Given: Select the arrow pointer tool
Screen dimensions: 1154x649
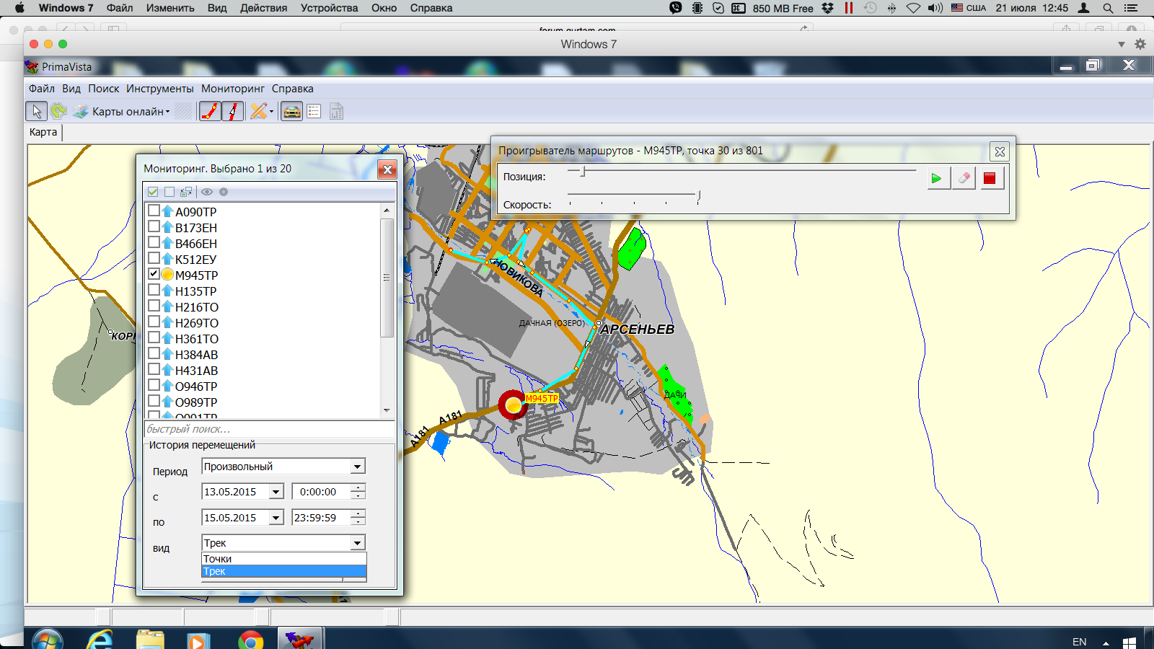Looking at the screenshot, I should click(37, 112).
